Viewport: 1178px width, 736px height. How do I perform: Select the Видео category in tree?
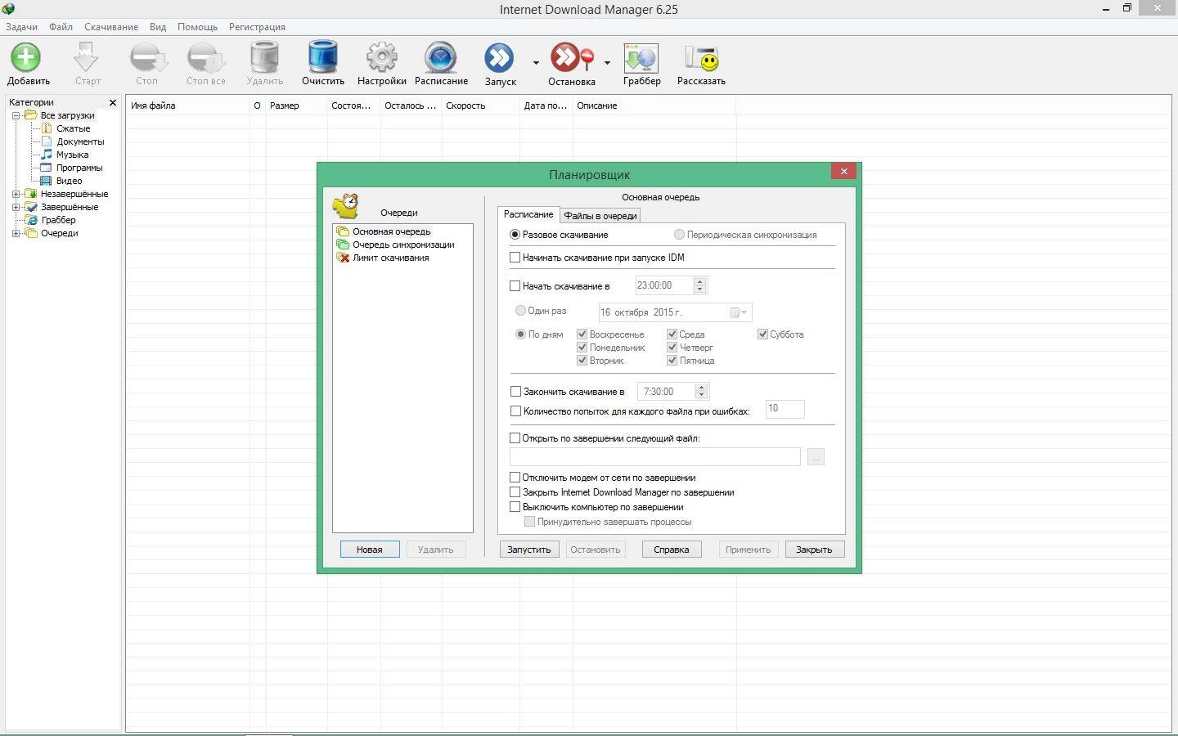(x=69, y=181)
